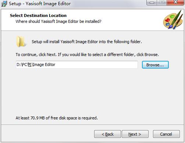Screen dimensions: 185x143
Task: Minimize the Setup window
Action: 152,3
